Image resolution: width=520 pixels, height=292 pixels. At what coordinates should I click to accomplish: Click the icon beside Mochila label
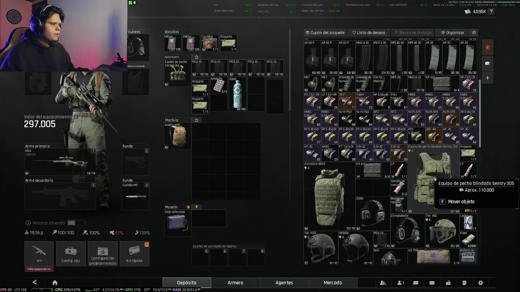(x=196, y=120)
